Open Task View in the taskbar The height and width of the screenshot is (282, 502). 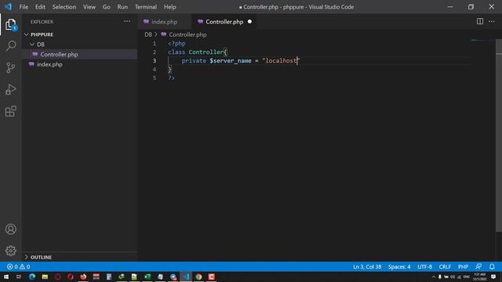19,277
